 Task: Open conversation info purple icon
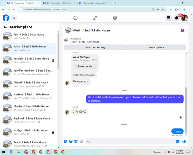point(182,31)
